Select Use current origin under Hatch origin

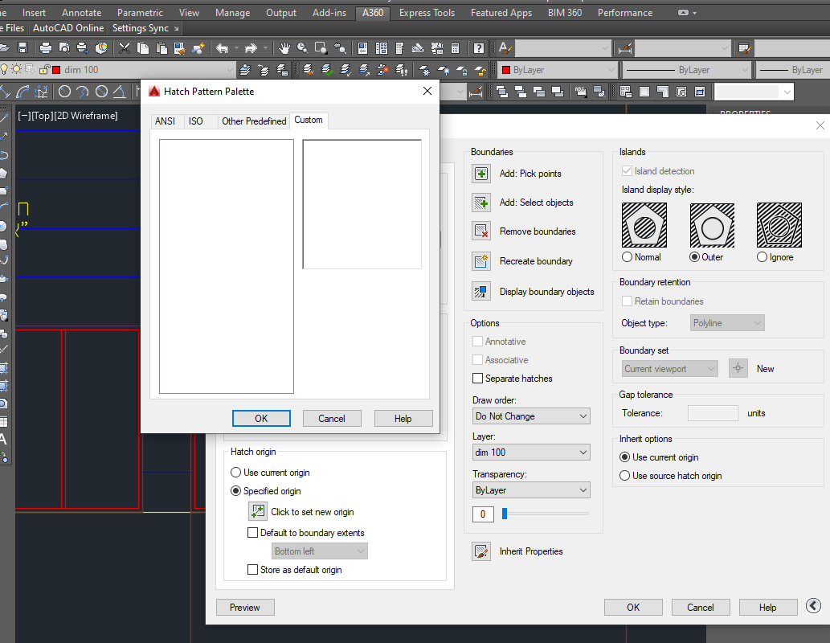(236, 473)
